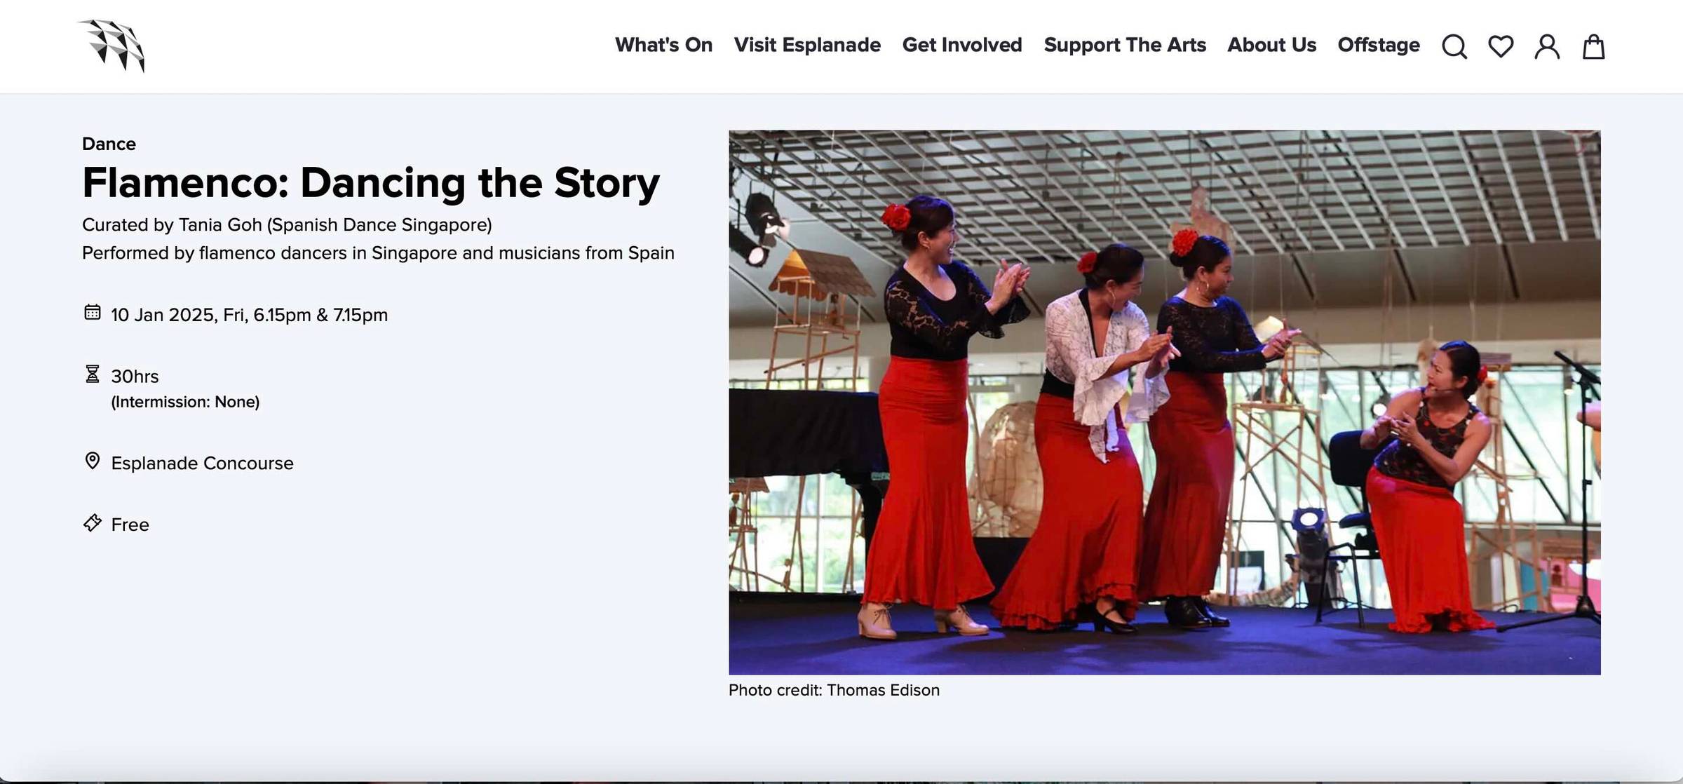
Task: Click the Free price text
Action: coord(130,525)
